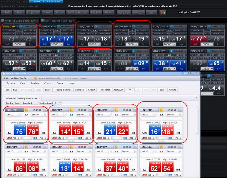Open Charts menu in Trading Station
The width and height of the screenshot is (227, 178).
tap(30, 6)
